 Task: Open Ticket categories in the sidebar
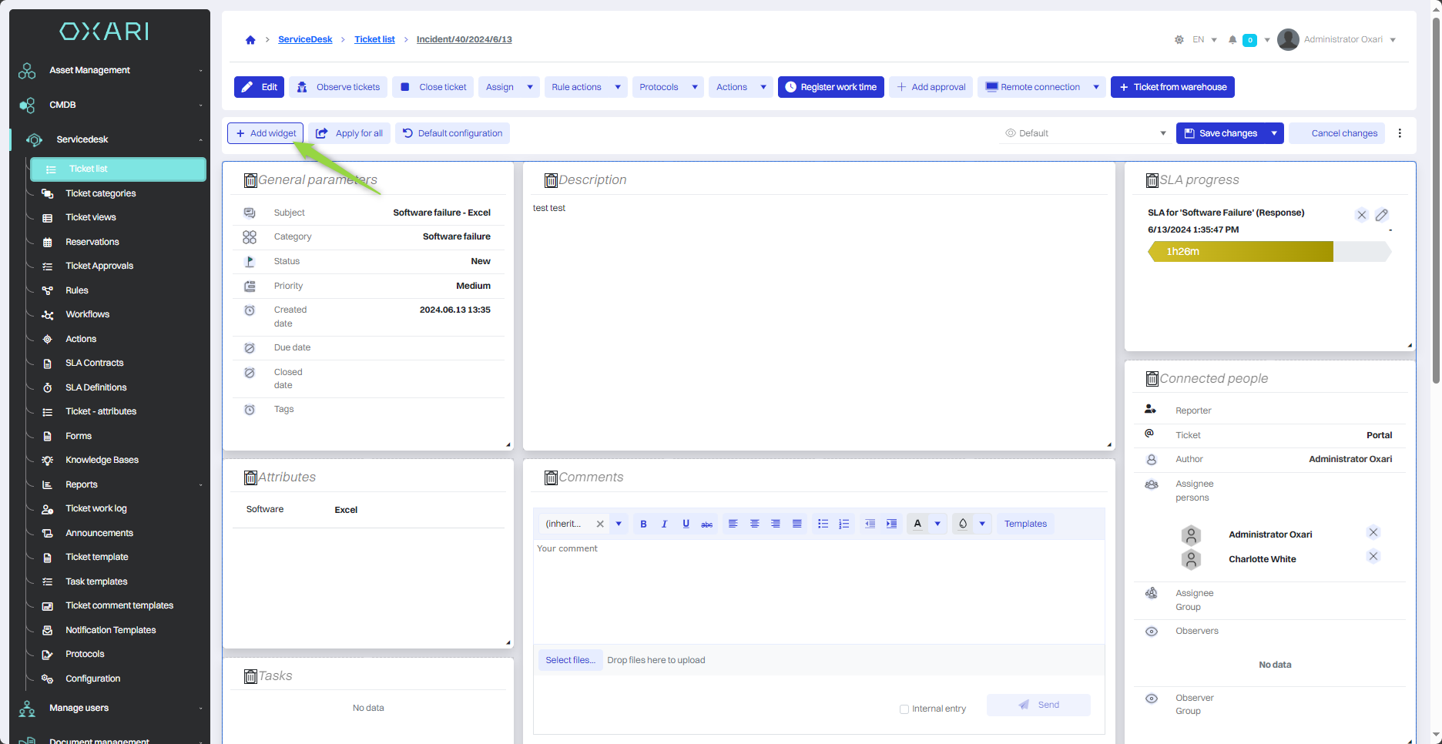tap(100, 193)
